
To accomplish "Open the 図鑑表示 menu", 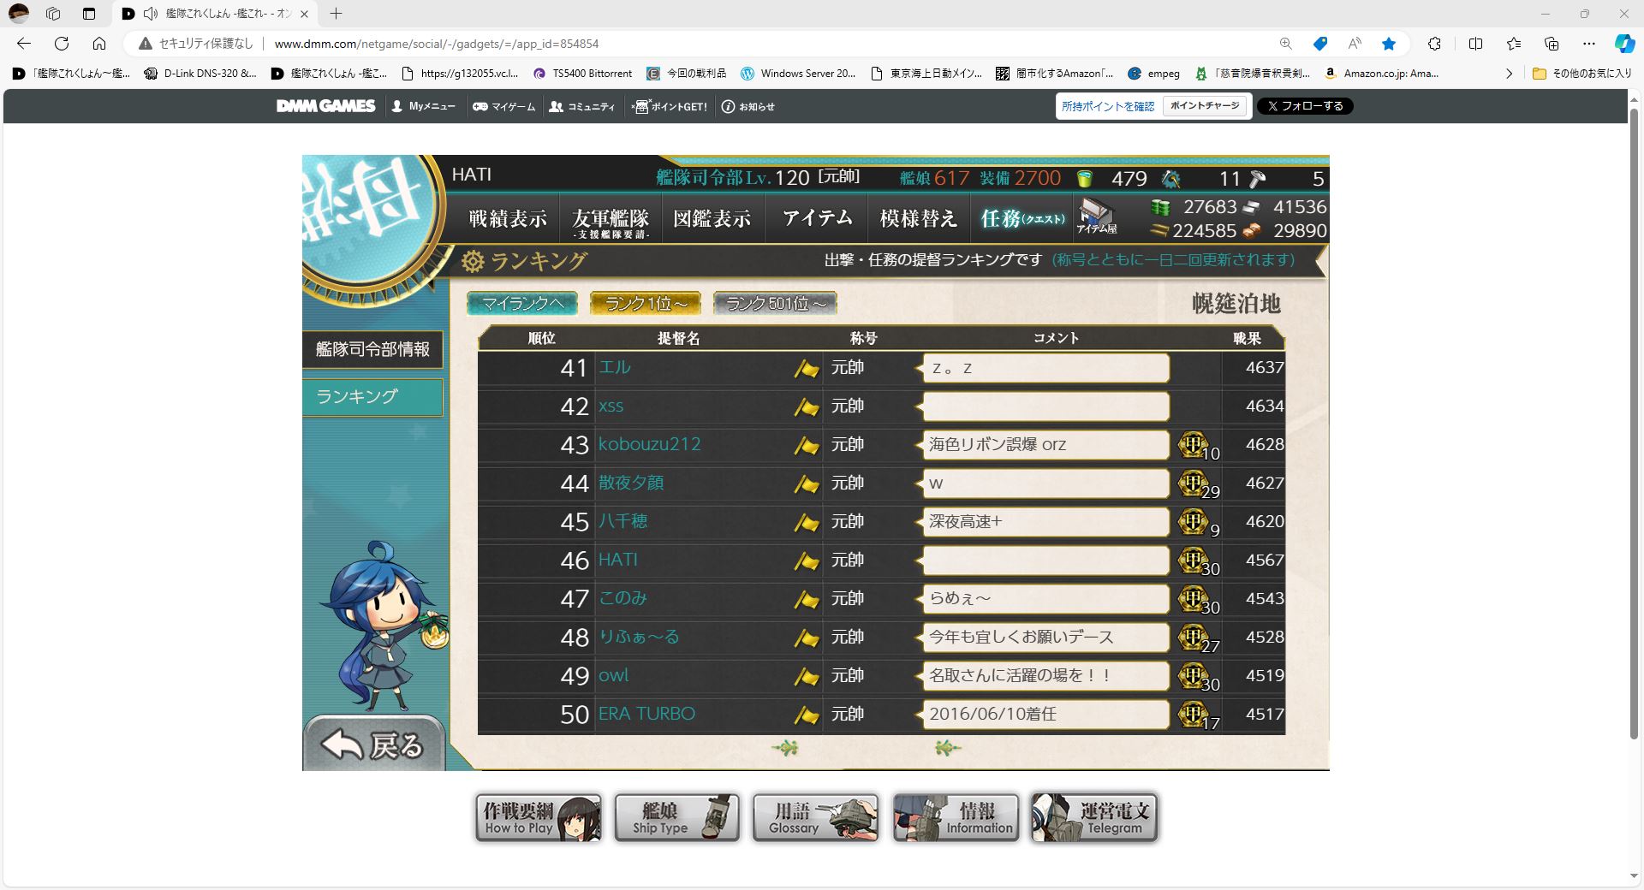I will tap(712, 219).
